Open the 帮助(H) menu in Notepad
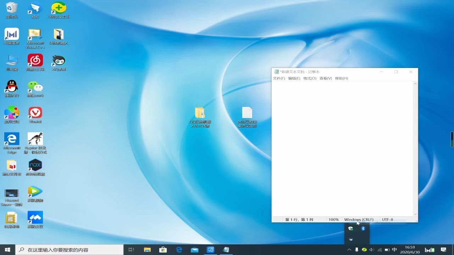Image resolution: width=454 pixels, height=255 pixels. pyautogui.click(x=342, y=78)
